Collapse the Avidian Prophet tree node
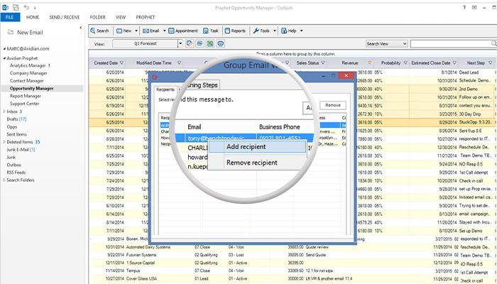Screen dimensions: 497x284 4,58
